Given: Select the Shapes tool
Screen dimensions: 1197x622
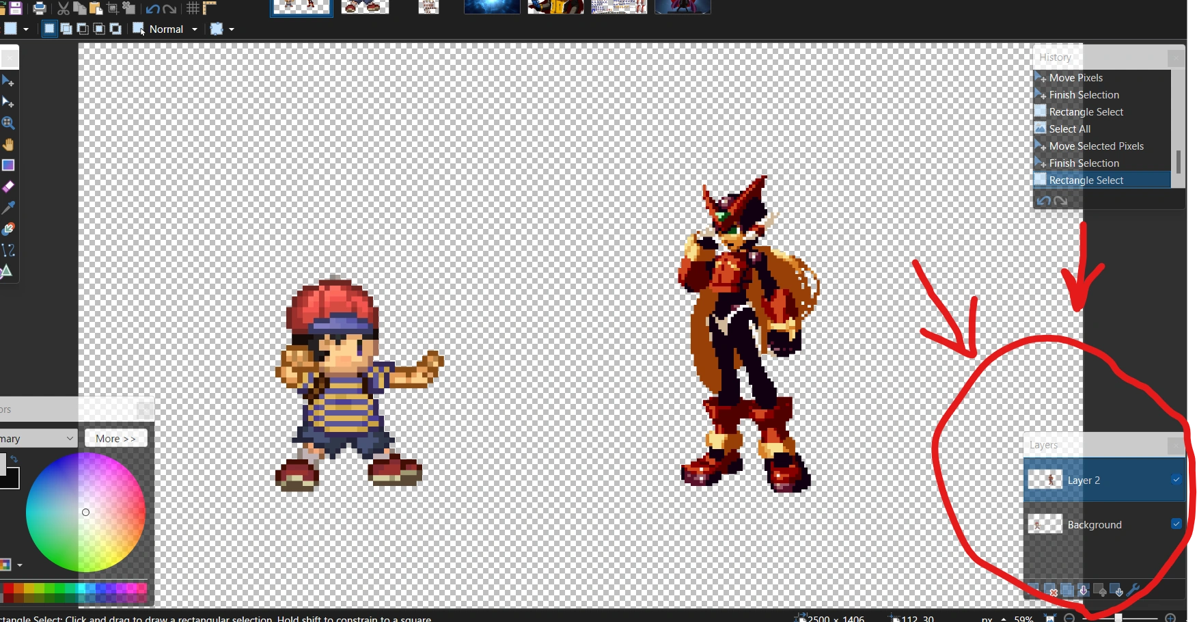Looking at the screenshot, I should click(x=7, y=271).
